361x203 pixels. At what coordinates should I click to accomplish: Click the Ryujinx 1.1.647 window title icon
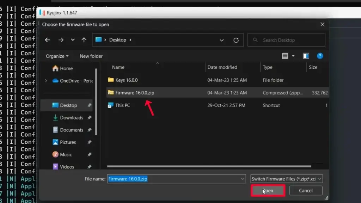click(42, 13)
